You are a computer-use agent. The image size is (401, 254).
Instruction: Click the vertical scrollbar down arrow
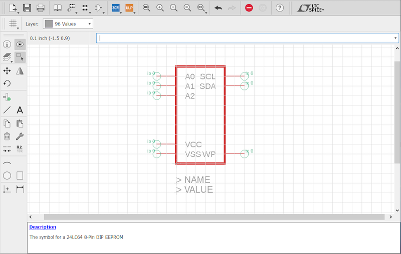pos(397,210)
